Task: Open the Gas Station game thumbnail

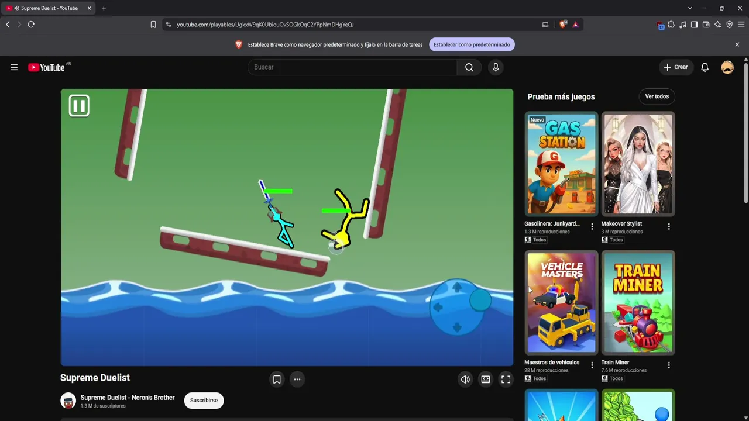Action: coord(561,164)
